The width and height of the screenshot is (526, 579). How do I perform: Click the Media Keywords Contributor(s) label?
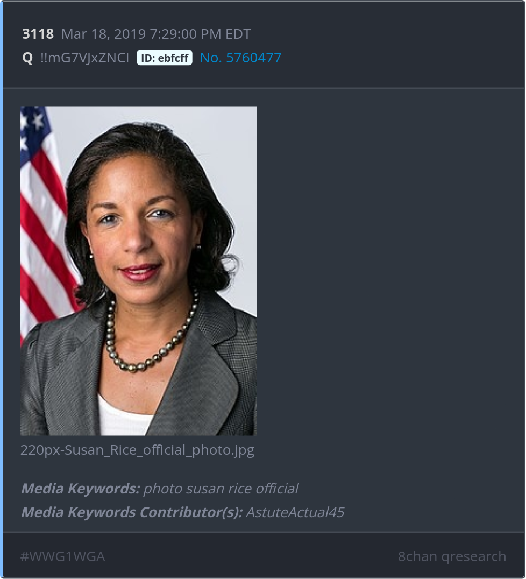(132, 512)
